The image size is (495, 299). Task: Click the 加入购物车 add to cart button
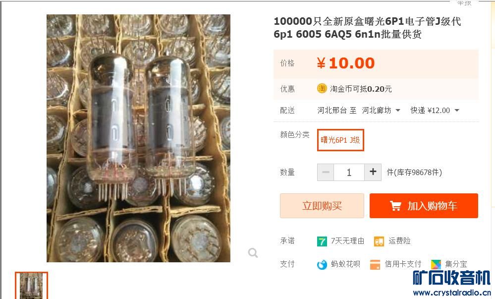(x=424, y=206)
